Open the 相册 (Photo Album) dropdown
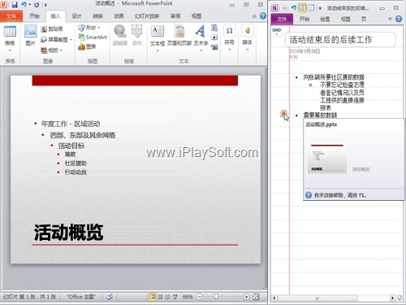The width and height of the screenshot is (406, 305). (x=52, y=50)
